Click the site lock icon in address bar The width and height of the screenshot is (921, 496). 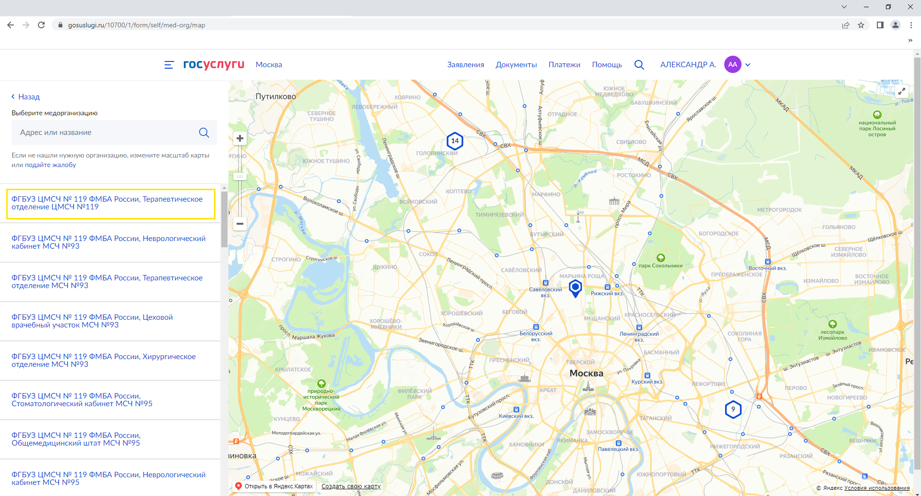60,25
